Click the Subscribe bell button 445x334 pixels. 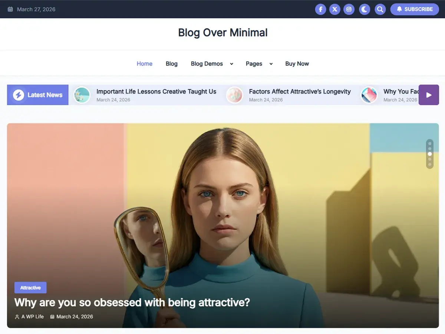click(x=414, y=9)
